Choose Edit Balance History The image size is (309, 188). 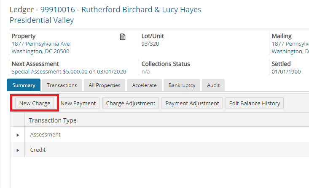click(255, 103)
